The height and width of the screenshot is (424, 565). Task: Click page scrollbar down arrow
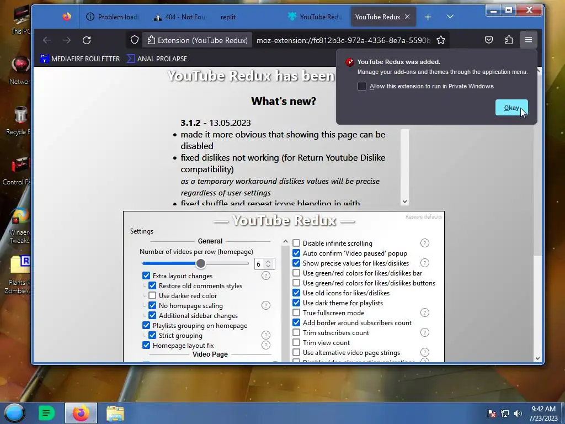coord(537,358)
